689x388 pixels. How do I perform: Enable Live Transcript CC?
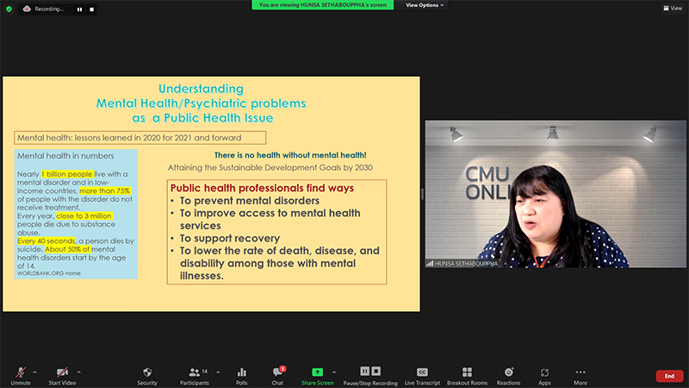(422, 376)
